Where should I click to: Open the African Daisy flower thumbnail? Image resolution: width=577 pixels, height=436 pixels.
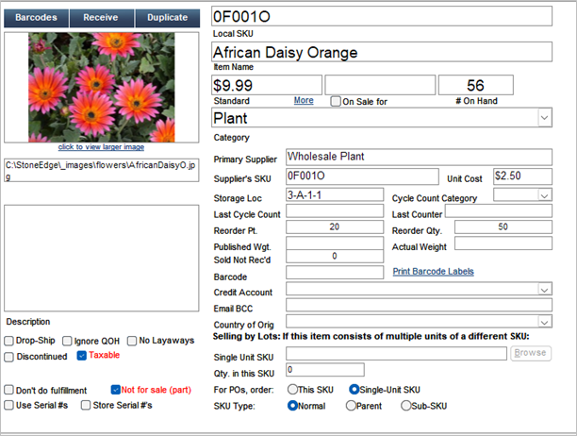point(100,88)
